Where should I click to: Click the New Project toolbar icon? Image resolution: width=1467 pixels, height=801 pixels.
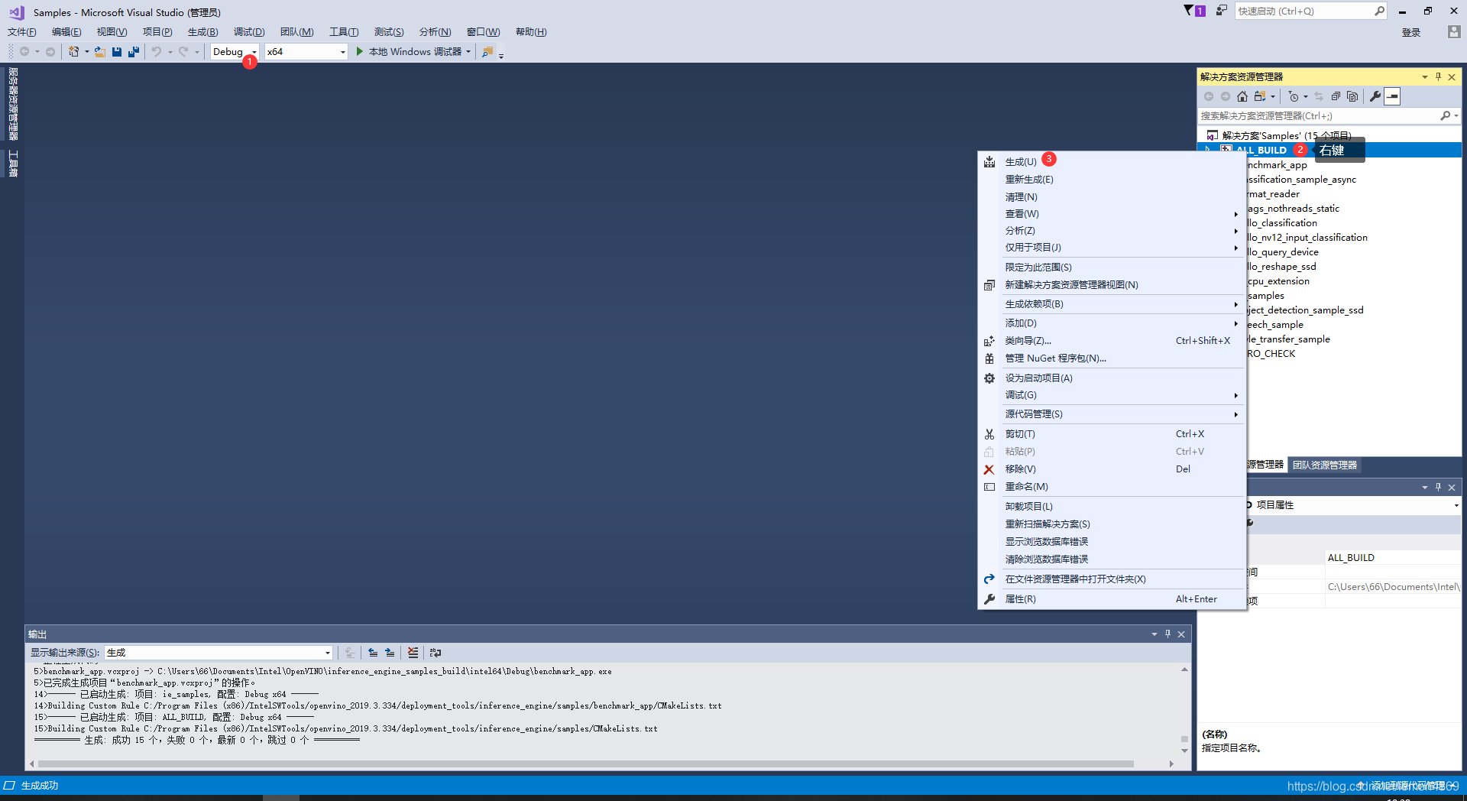74,52
